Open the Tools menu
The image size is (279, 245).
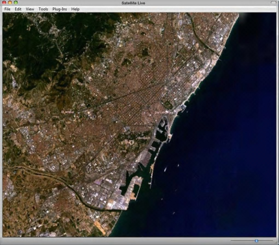click(x=43, y=9)
